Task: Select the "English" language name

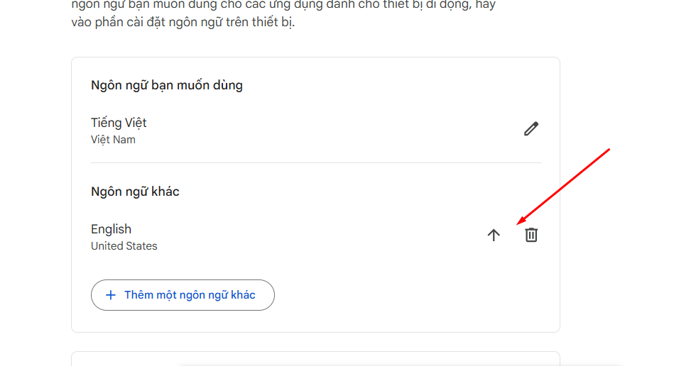Action: pos(111,229)
